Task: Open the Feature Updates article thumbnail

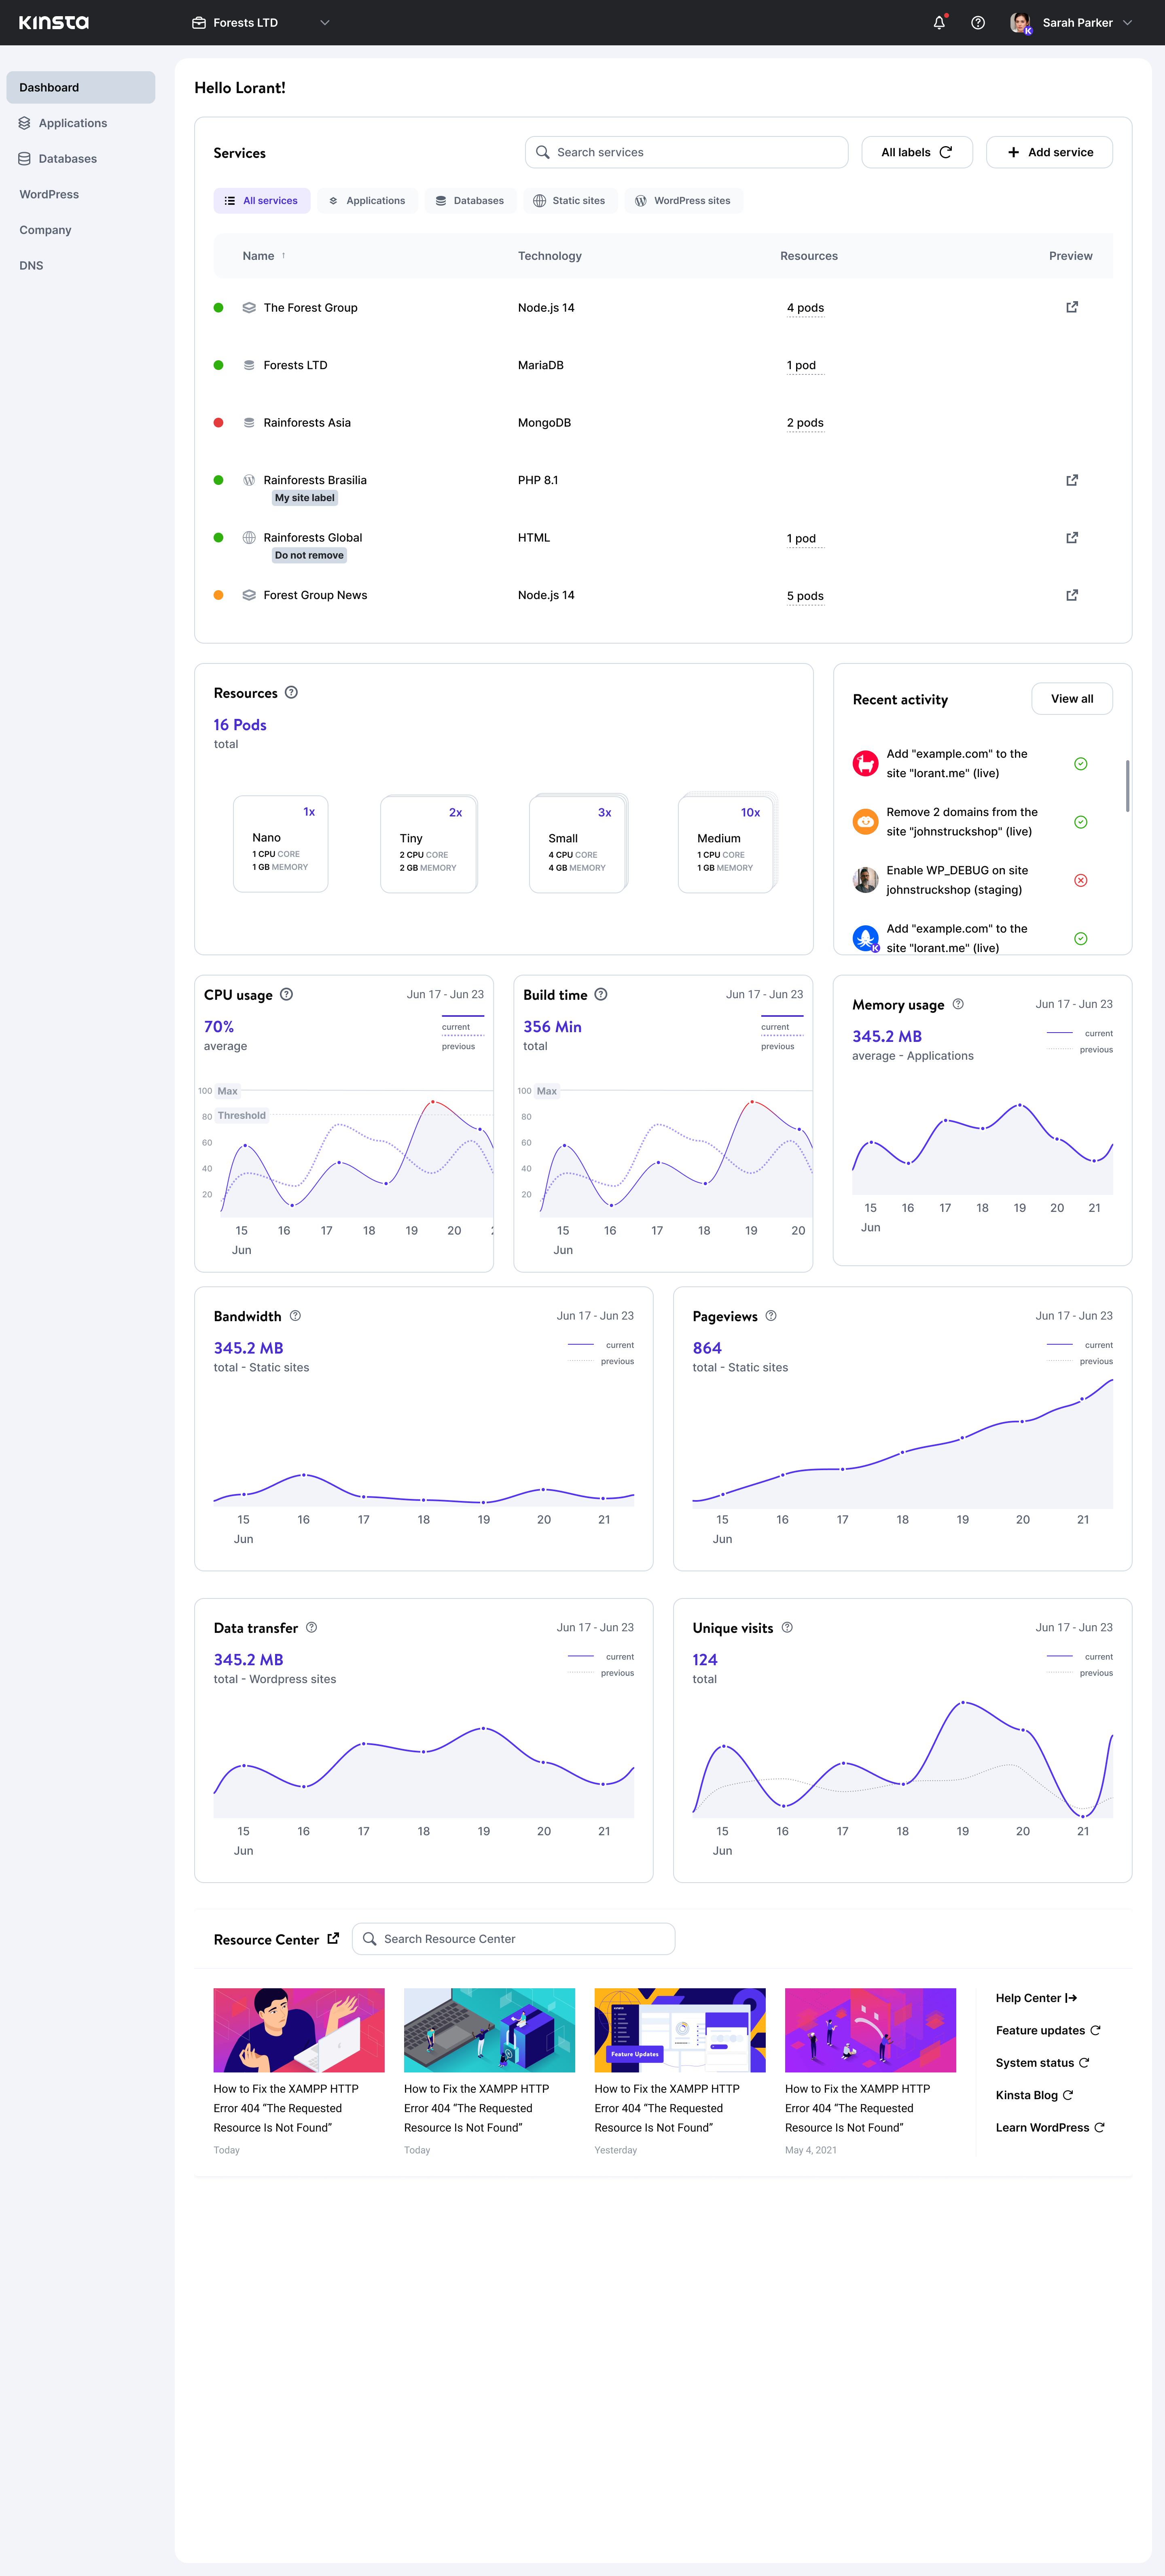Action: 680,2030
